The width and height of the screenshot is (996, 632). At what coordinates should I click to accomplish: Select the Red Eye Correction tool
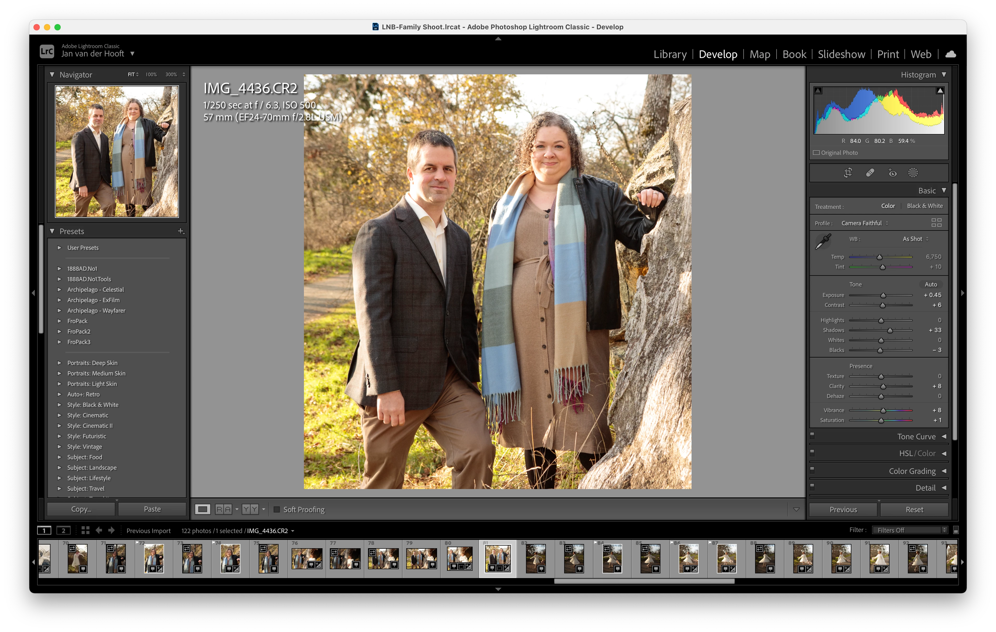[x=892, y=173]
